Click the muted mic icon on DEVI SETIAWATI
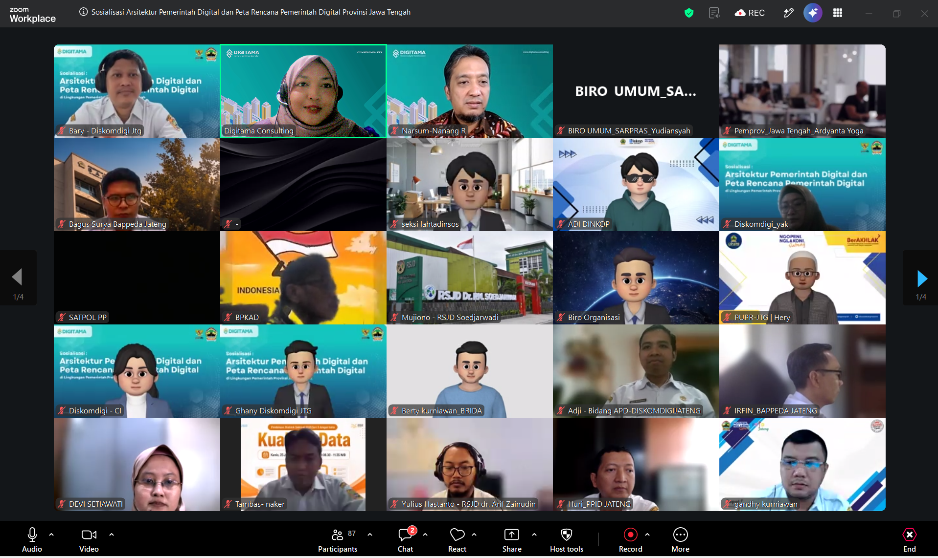Viewport: 938px width, 558px height. tap(62, 504)
